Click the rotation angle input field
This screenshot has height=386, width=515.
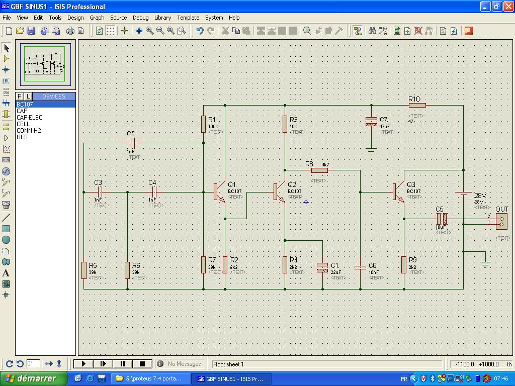pos(33,364)
